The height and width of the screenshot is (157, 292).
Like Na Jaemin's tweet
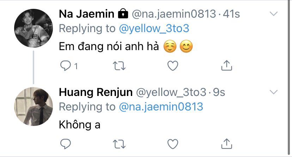(172, 65)
